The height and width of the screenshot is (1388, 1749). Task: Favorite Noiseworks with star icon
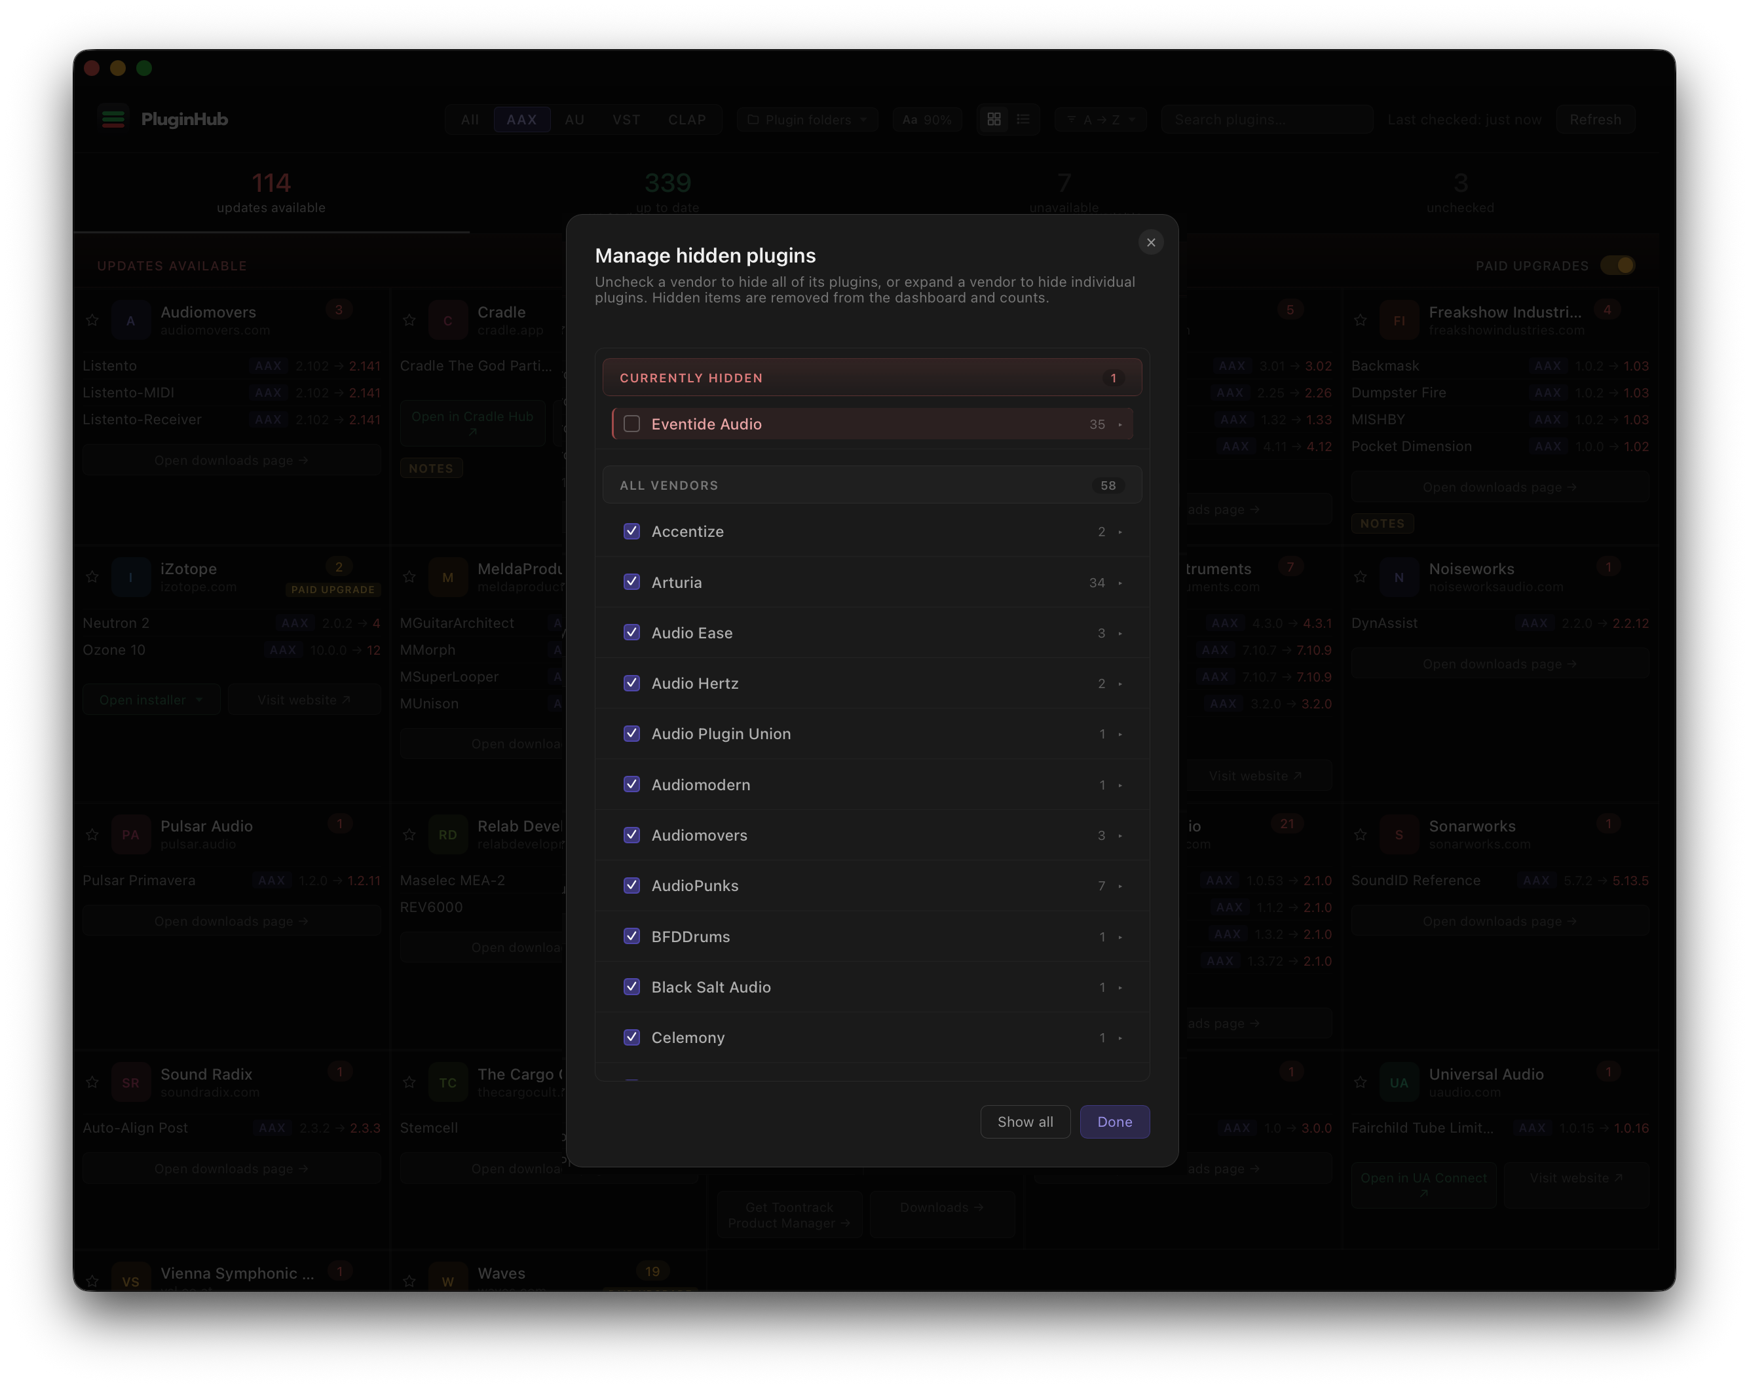point(1361,577)
